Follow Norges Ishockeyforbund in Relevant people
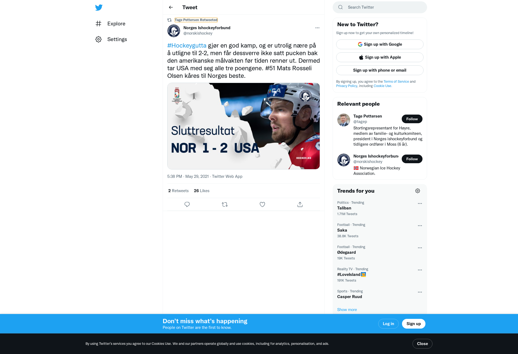Viewport: 518px width, 354px height. [x=412, y=159]
